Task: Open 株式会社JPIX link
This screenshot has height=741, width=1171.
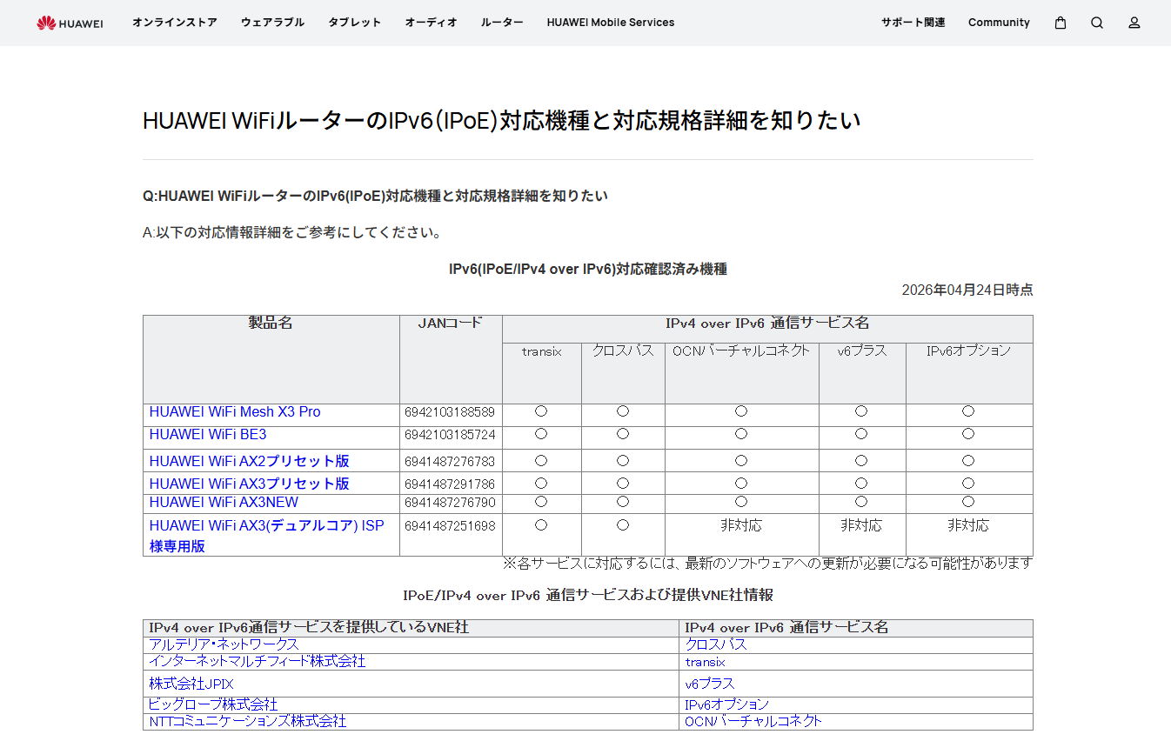Action: pos(191,684)
